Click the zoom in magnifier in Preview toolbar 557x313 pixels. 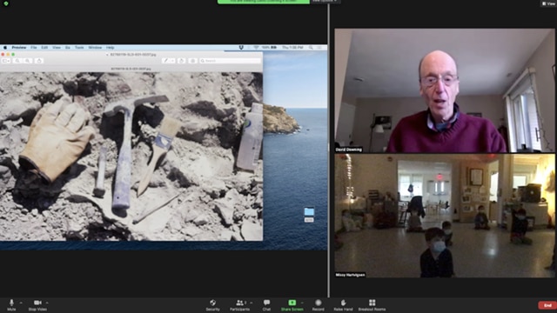(28, 61)
